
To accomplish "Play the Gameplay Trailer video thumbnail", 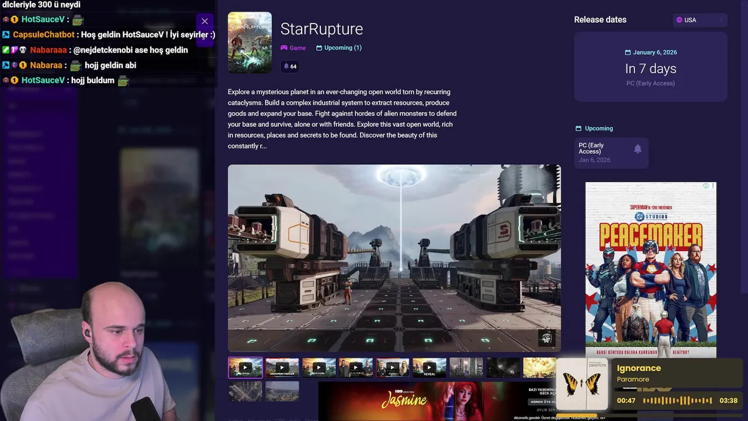I will [282, 368].
